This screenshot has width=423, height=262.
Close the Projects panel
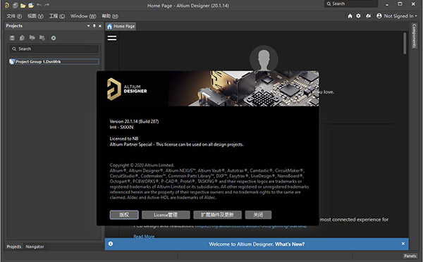(x=100, y=26)
